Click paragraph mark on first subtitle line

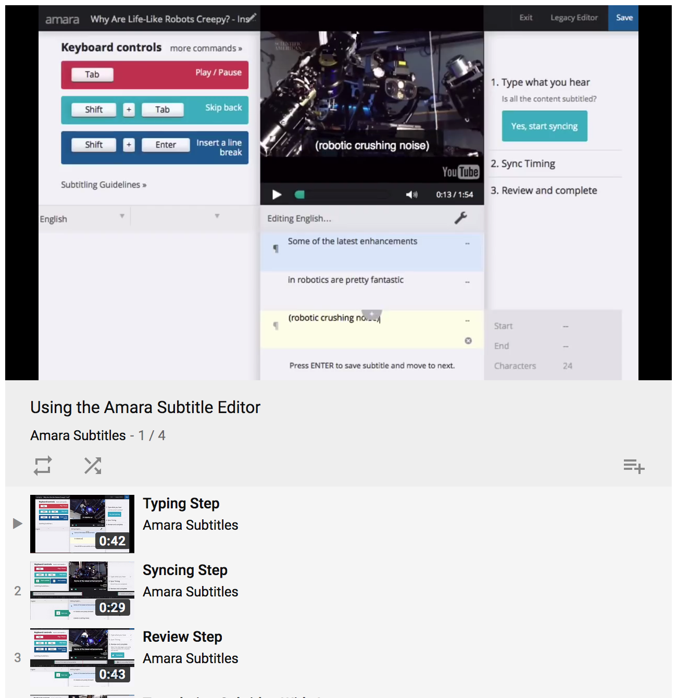click(x=276, y=249)
